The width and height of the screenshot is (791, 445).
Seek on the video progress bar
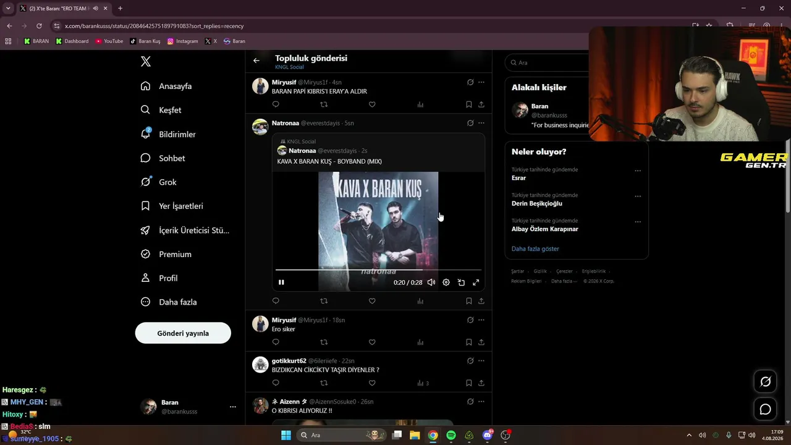pos(378,270)
